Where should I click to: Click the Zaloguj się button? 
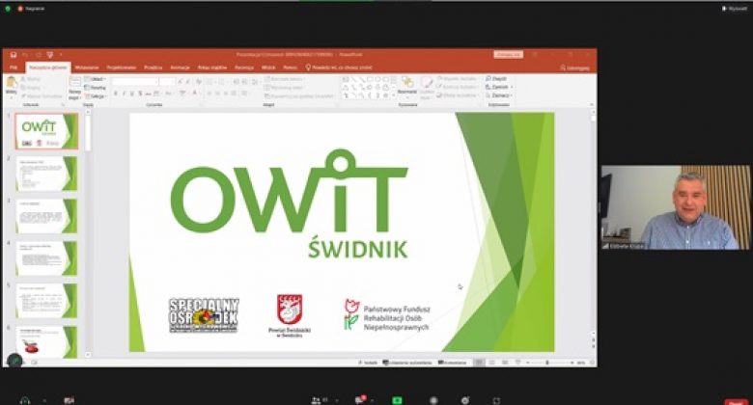coord(508,55)
